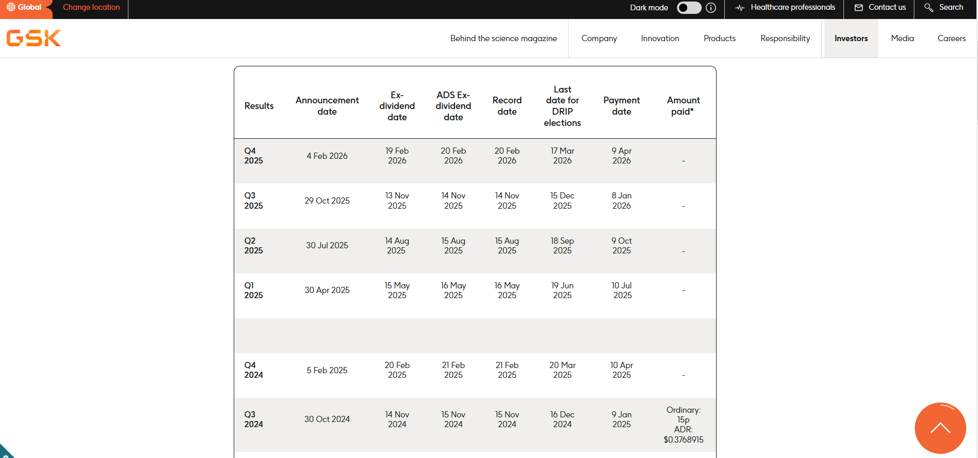
Task: Select the Responsibility menu item
Action: tap(785, 39)
